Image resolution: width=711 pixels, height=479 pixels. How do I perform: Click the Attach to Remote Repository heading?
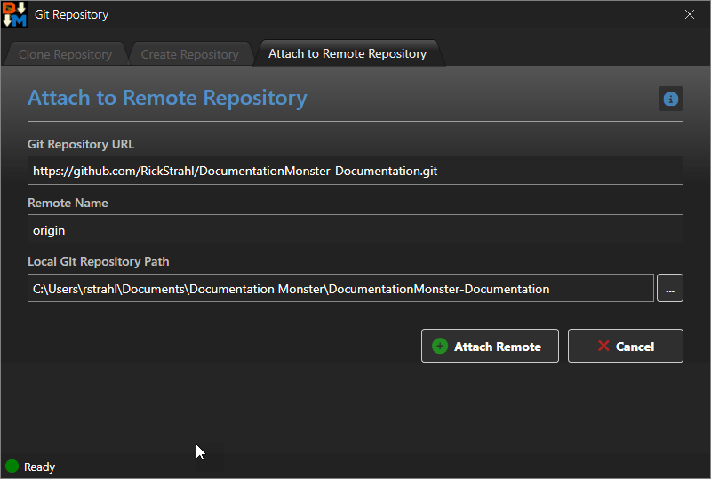click(x=167, y=98)
